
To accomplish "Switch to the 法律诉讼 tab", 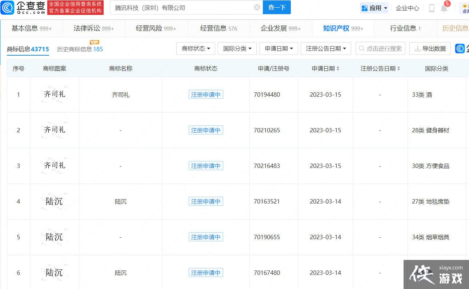I will [x=94, y=28].
